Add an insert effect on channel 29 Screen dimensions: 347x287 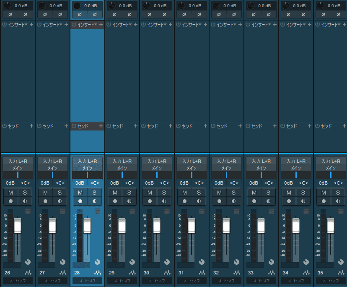136,24
